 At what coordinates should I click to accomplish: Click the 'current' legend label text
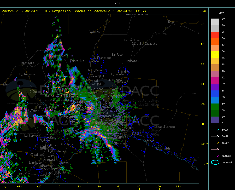[x=227, y=162]
